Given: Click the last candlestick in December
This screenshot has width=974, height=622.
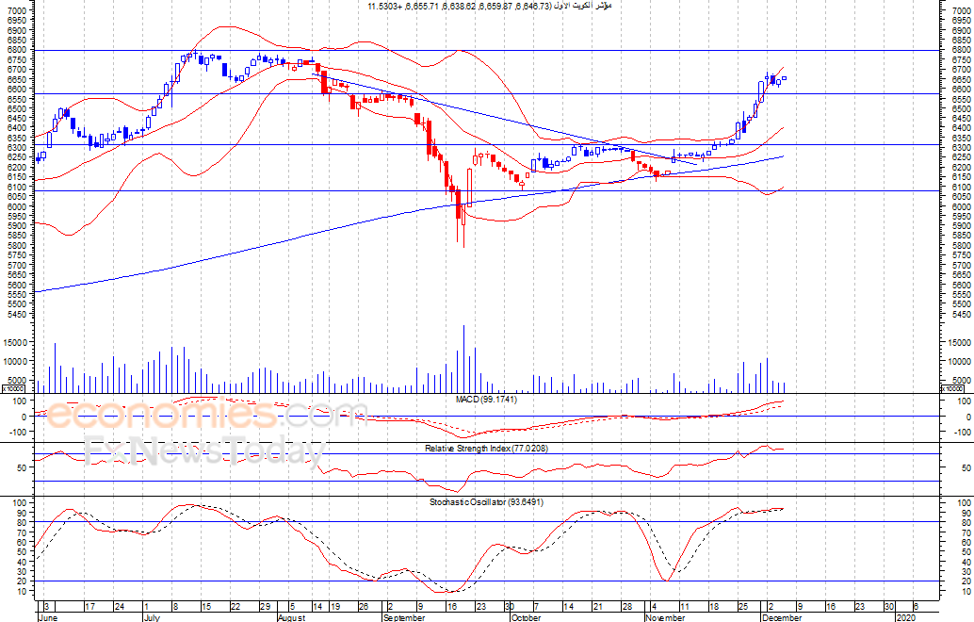Looking at the screenshot, I should tap(784, 77).
